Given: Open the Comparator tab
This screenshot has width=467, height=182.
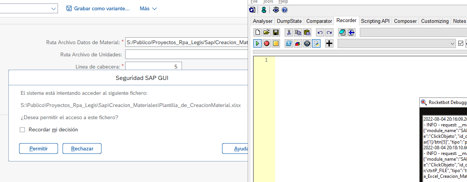Looking at the screenshot, I should point(319,21).
